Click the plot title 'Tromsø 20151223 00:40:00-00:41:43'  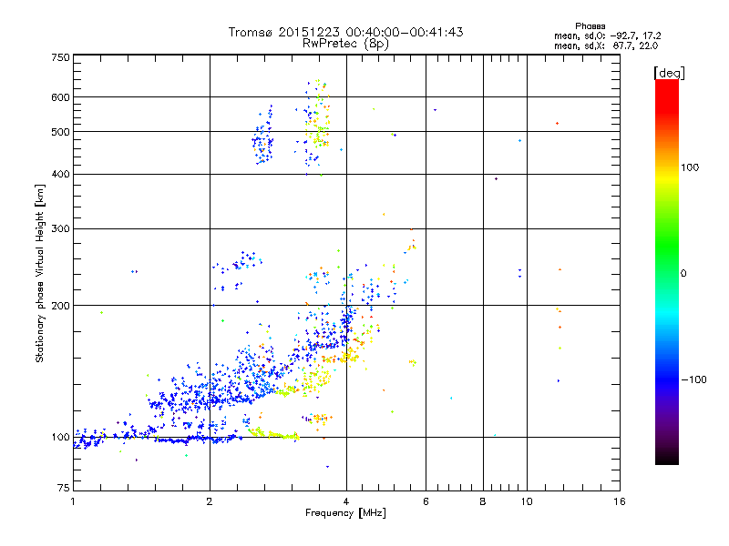[345, 32]
